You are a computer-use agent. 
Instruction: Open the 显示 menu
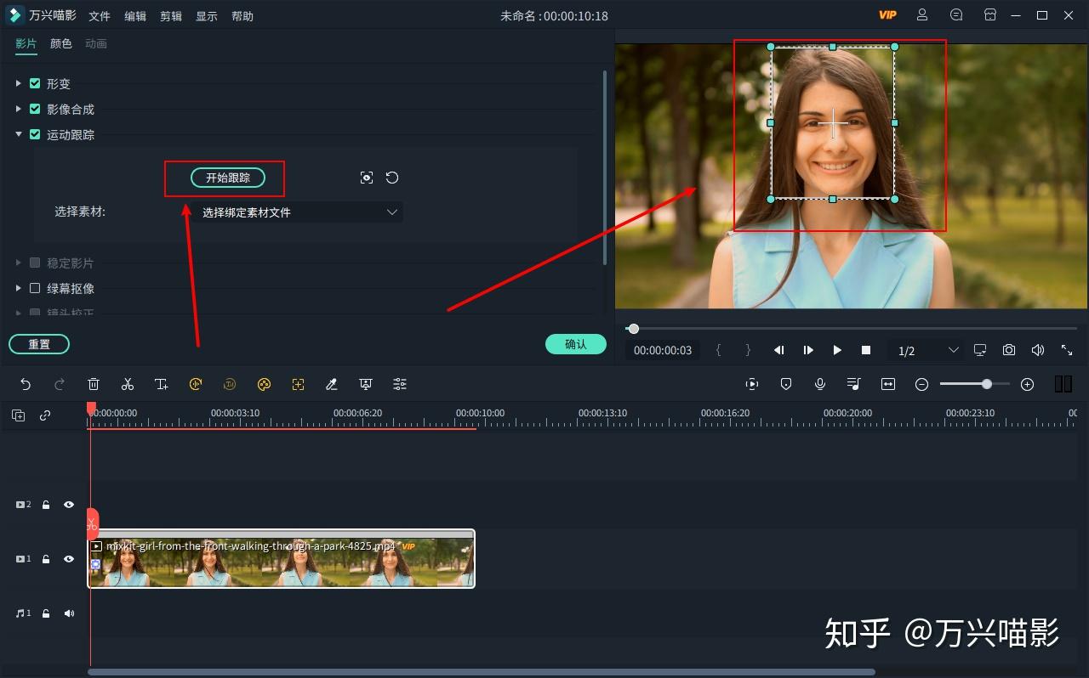coord(207,16)
